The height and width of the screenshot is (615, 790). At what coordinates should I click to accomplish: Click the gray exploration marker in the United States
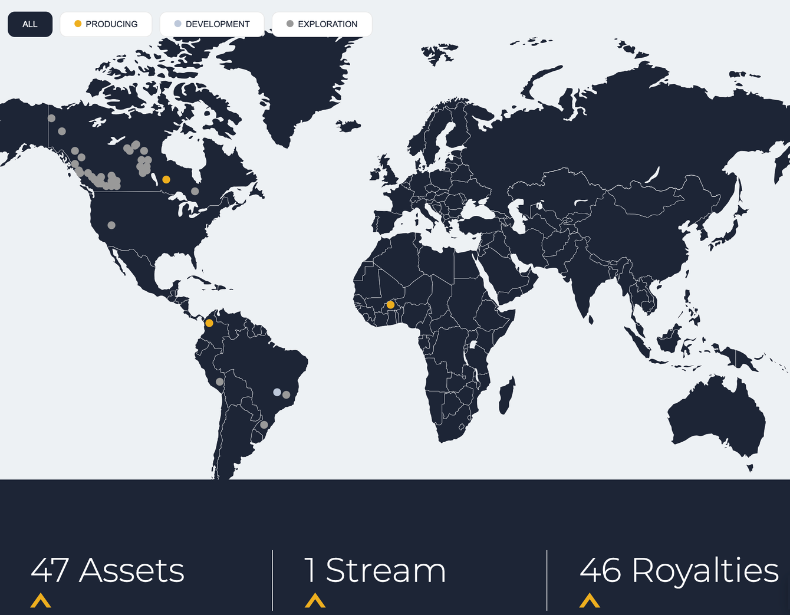(x=111, y=225)
